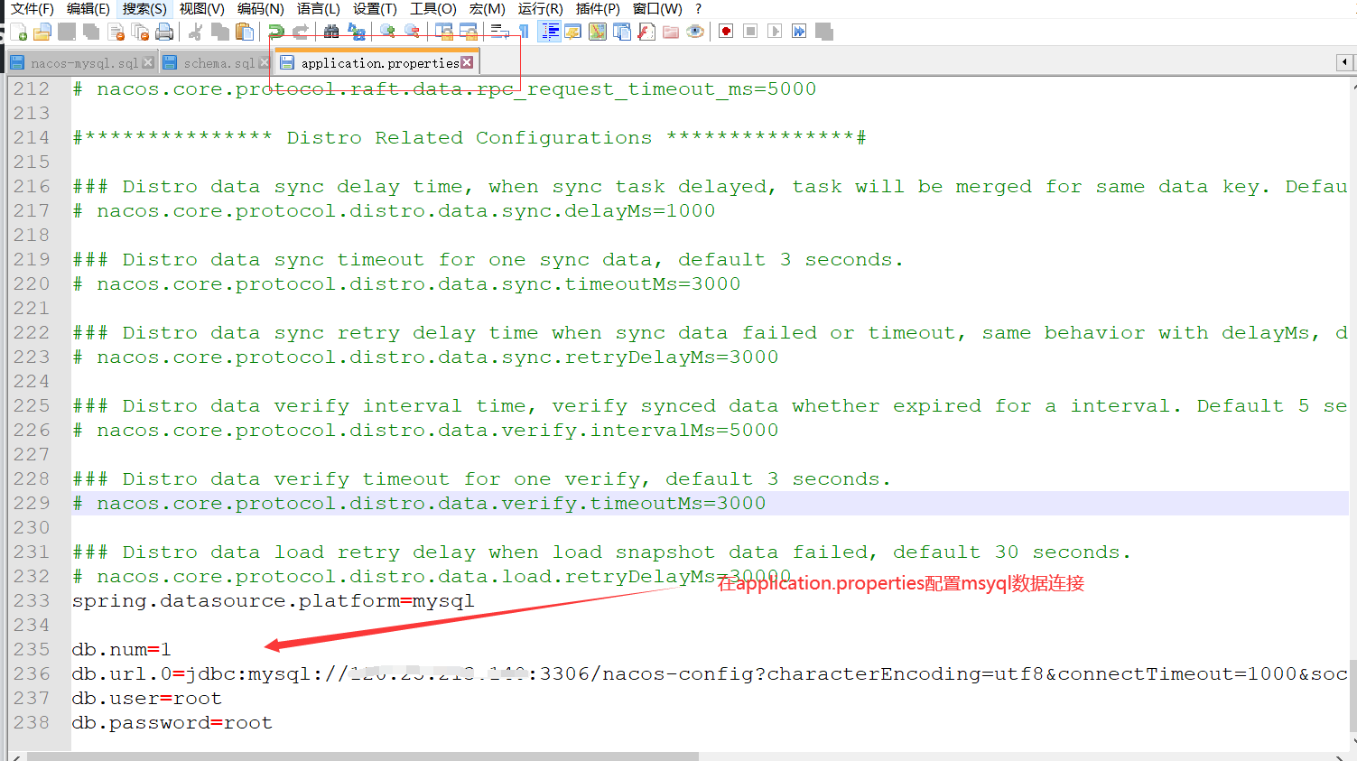Screen dimensions: 1357x761
Task: Click the Open file folder icon
Action: point(42,32)
